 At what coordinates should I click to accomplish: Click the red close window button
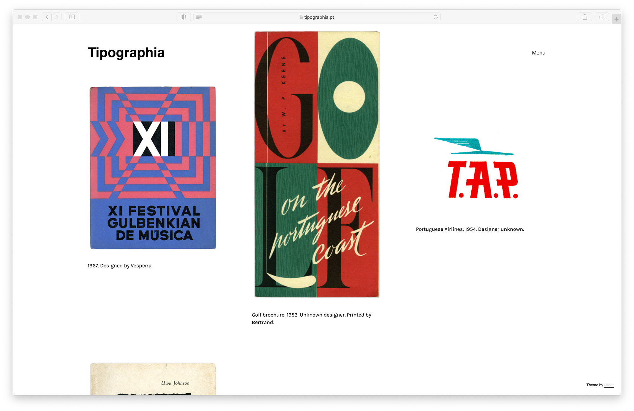click(20, 17)
